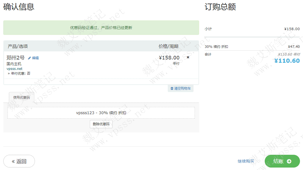
Task: Select the green notice 优惠码验证通过，产品价格已经更新
Action: point(101,28)
